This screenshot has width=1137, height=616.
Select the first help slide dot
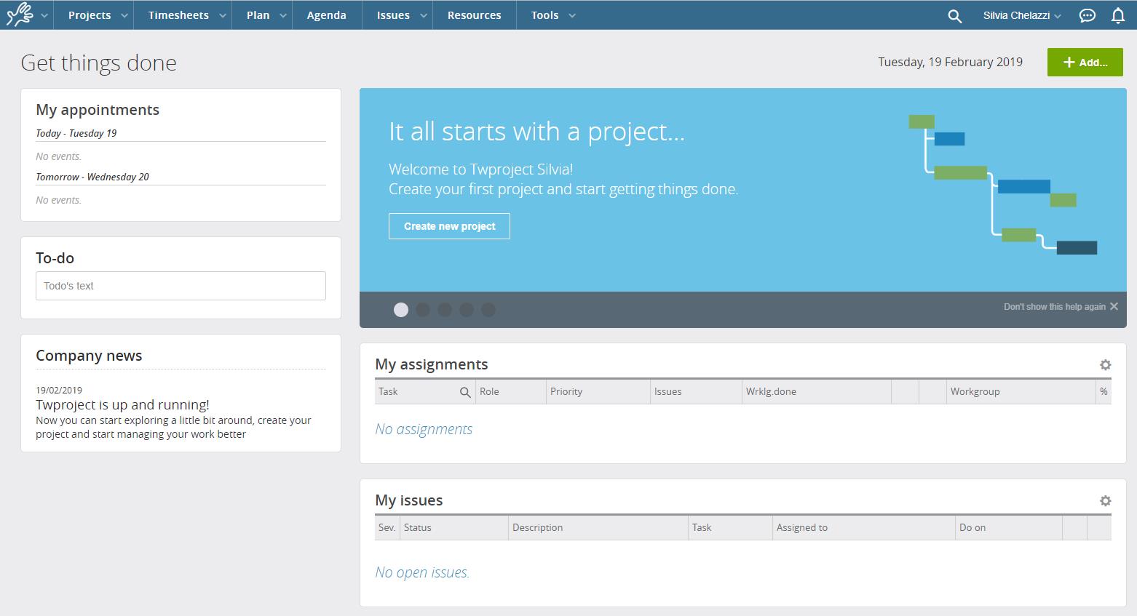pyautogui.click(x=401, y=310)
